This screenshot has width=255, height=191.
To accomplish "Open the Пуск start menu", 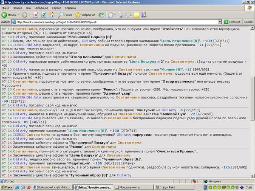I will (7, 188).
